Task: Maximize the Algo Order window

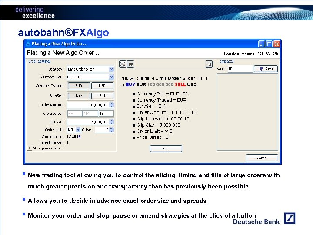Action: coord(269,44)
